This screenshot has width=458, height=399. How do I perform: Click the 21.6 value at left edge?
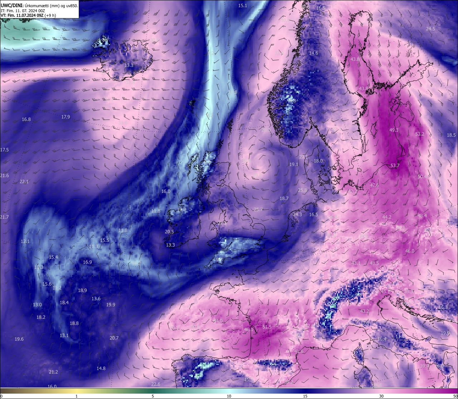point(4,175)
